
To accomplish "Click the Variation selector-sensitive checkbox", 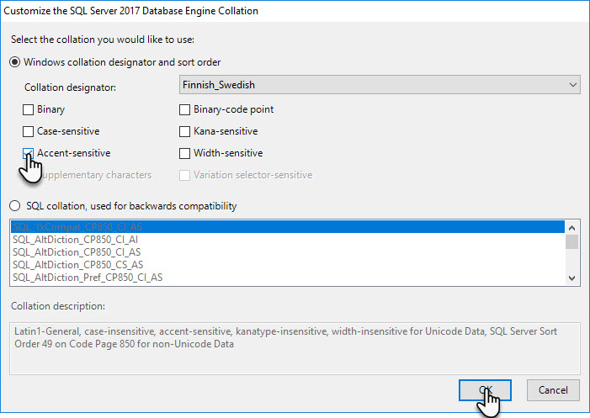I will tap(184, 175).
